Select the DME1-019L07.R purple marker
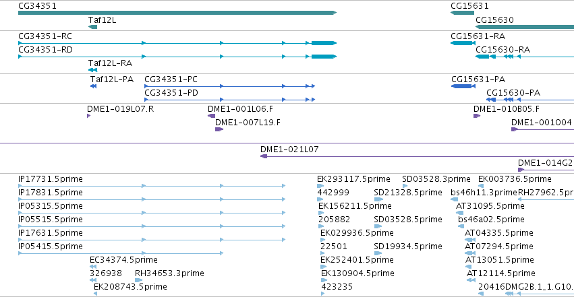The width and height of the screenshot is (574, 297). tap(88, 116)
